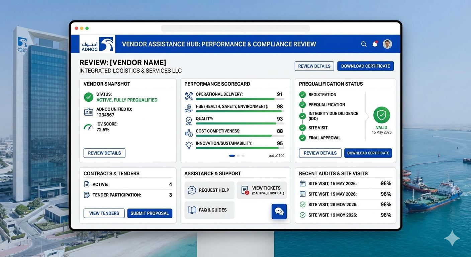Image resolution: width=471 pixels, height=257 pixels.
Task: Click the ICV Score gauge icon
Action: (x=89, y=127)
